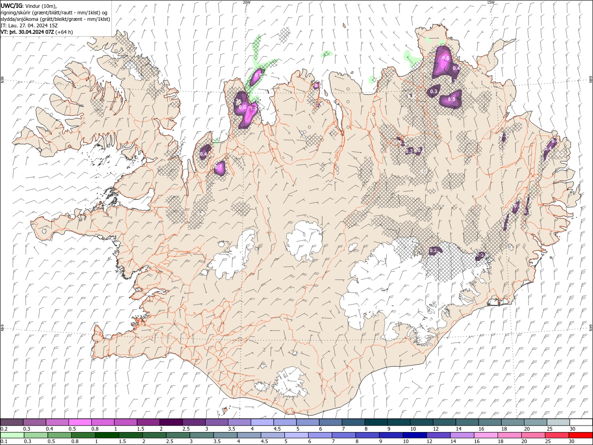This screenshot has width=593, height=445.
Task: Click the darkest purple swatch labeled 2
Action: point(171,422)
